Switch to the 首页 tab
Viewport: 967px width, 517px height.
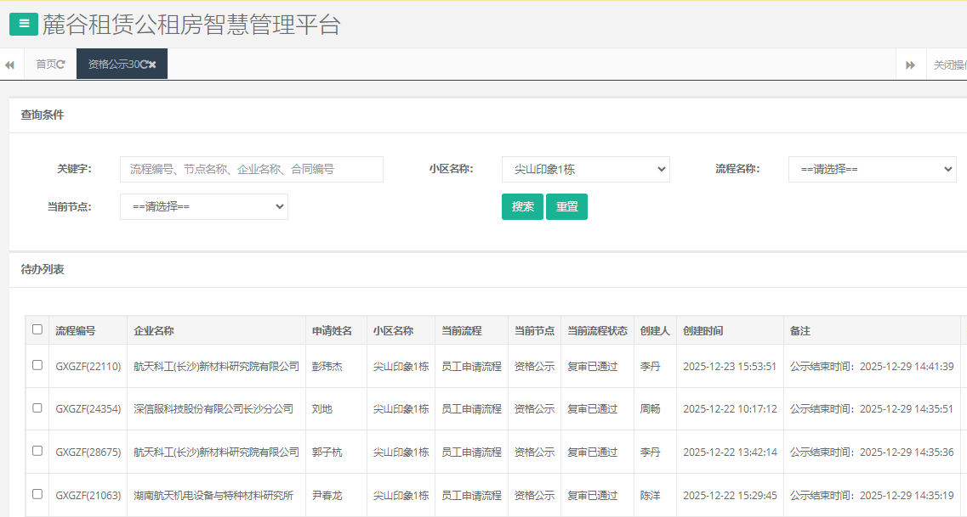[x=46, y=65]
